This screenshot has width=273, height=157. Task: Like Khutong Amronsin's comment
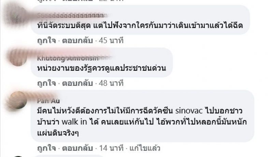pyautogui.click(x=46, y=83)
